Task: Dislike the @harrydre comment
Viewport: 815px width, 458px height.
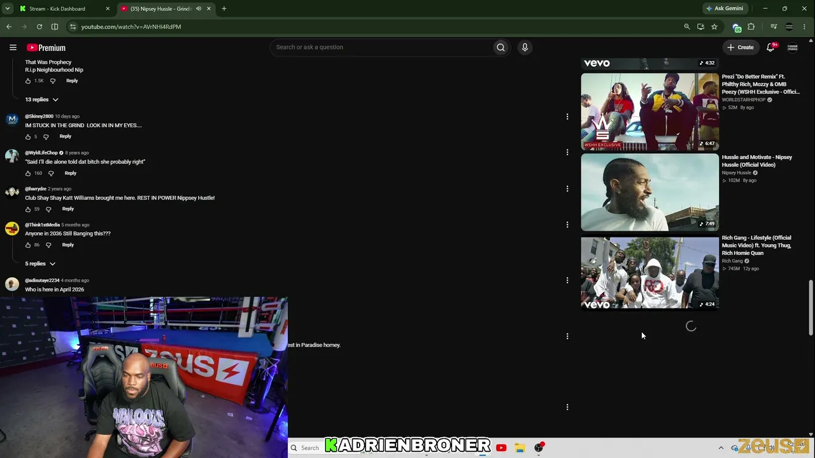Action: click(48, 209)
